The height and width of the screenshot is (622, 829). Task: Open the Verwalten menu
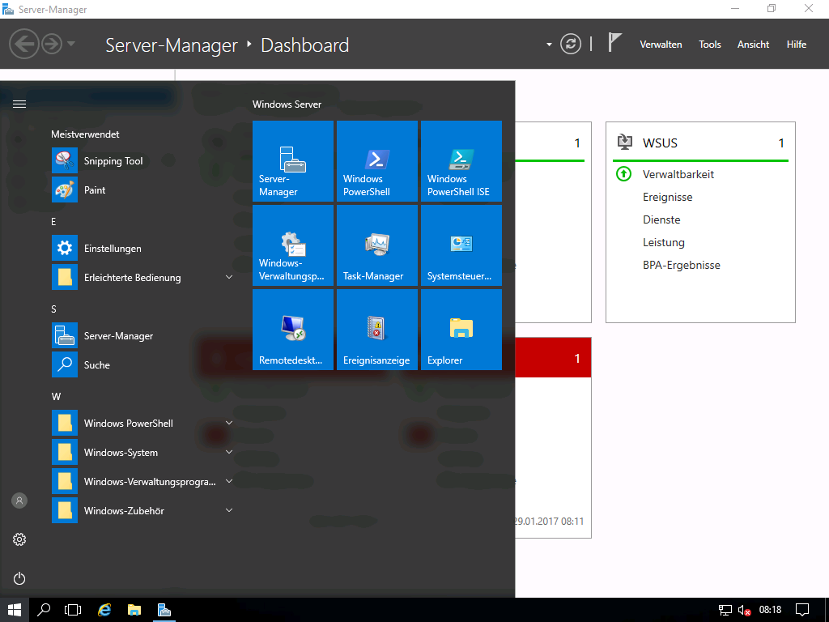[x=661, y=45]
